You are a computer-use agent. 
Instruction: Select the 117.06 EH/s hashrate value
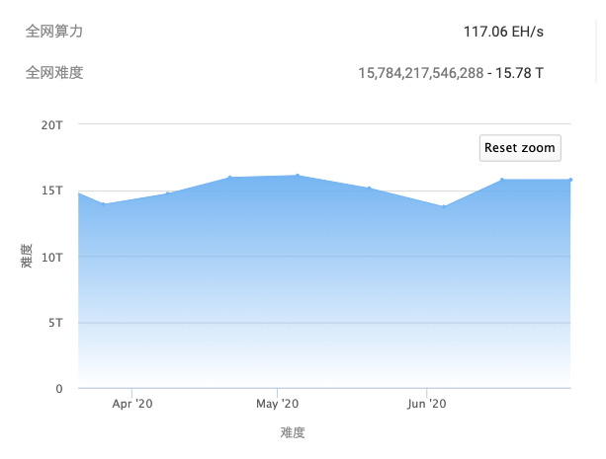pyautogui.click(x=503, y=32)
